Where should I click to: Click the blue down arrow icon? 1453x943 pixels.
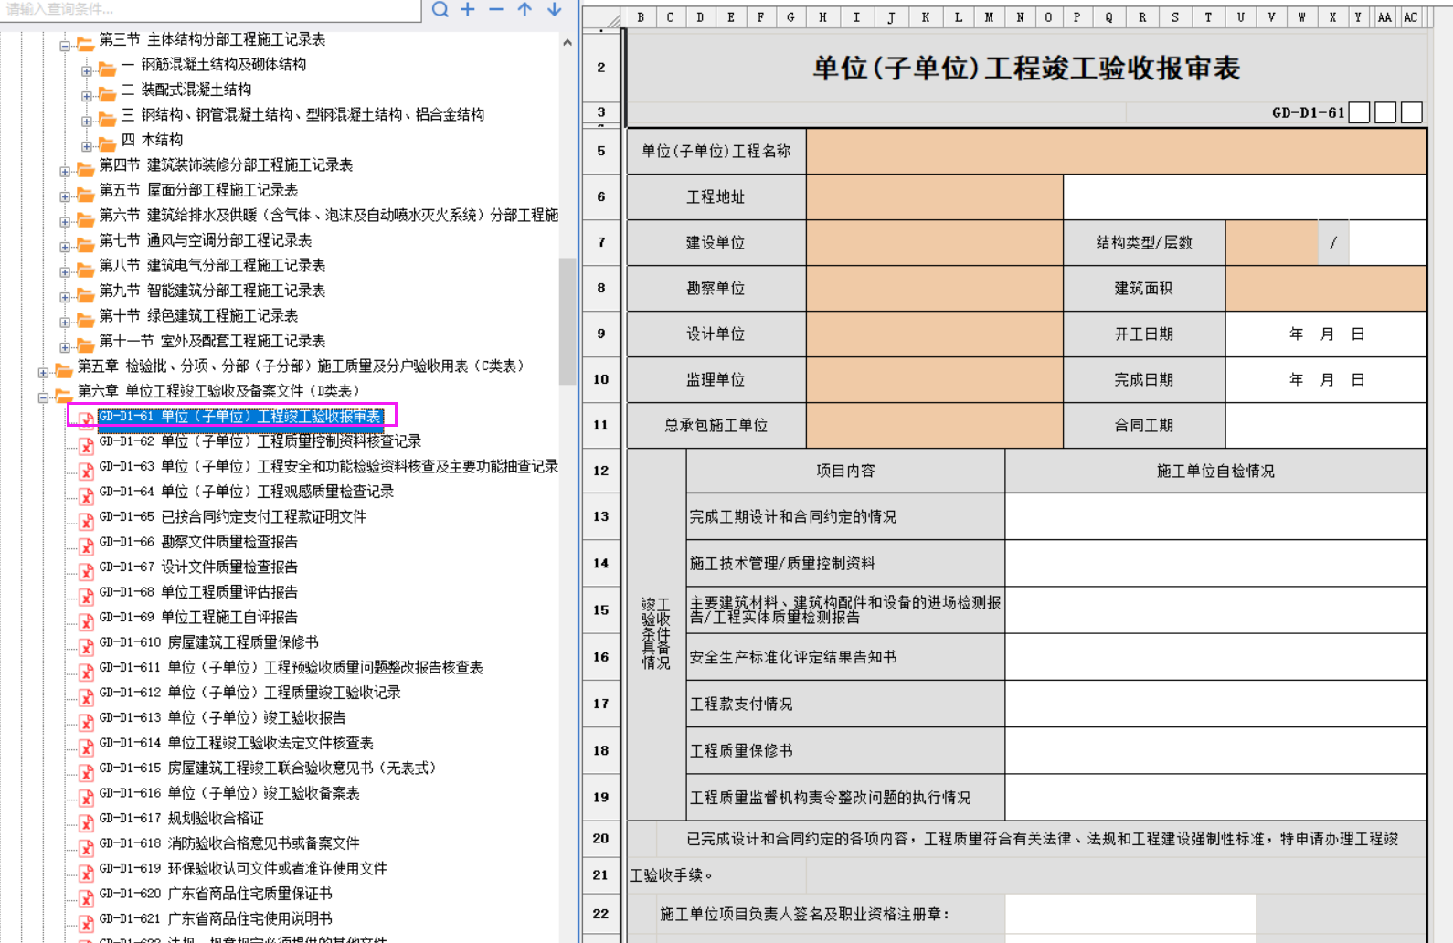(x=555, y=9)
